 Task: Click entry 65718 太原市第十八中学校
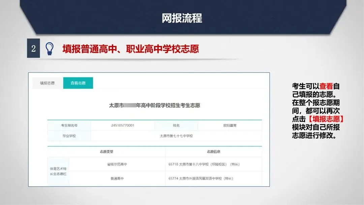[x=204, y=164]
